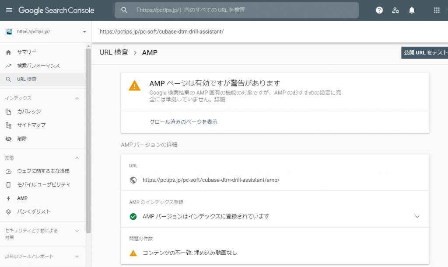Screen dimensions: 448x267
Task: Open 検索パフォーマンス report
Action: (x=43, y=66)
